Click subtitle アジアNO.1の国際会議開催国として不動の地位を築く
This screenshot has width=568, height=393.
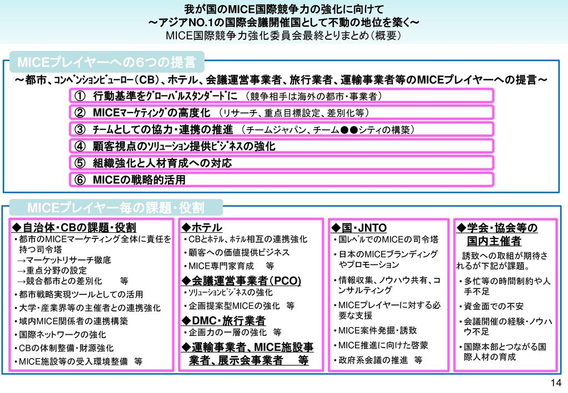(x=284, y=22)
